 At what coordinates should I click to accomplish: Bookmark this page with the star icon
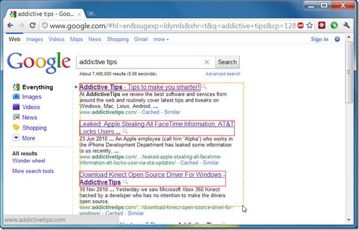click(x=309, y=25)
